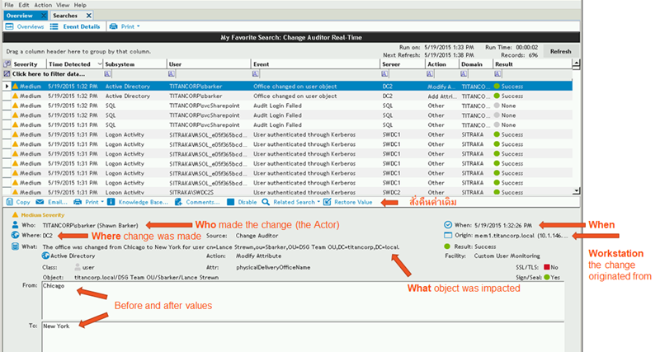This screenshot has width=660, height=352.
Task: Click the From value text box
Action: tap(303, 301)
